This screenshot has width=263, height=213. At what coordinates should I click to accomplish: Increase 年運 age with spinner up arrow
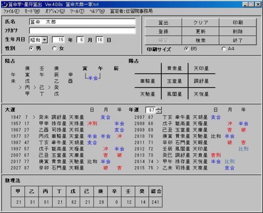point(159,108)
